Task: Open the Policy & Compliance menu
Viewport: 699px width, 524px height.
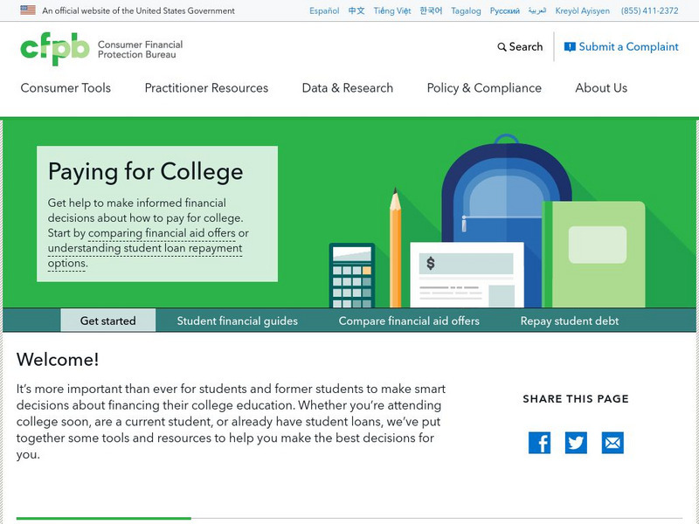Action: tap(484, 88)
